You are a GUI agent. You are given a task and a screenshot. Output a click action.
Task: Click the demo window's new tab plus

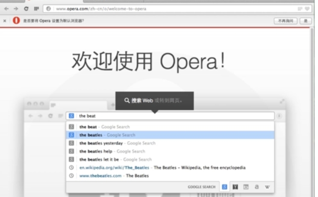[113, 105]
